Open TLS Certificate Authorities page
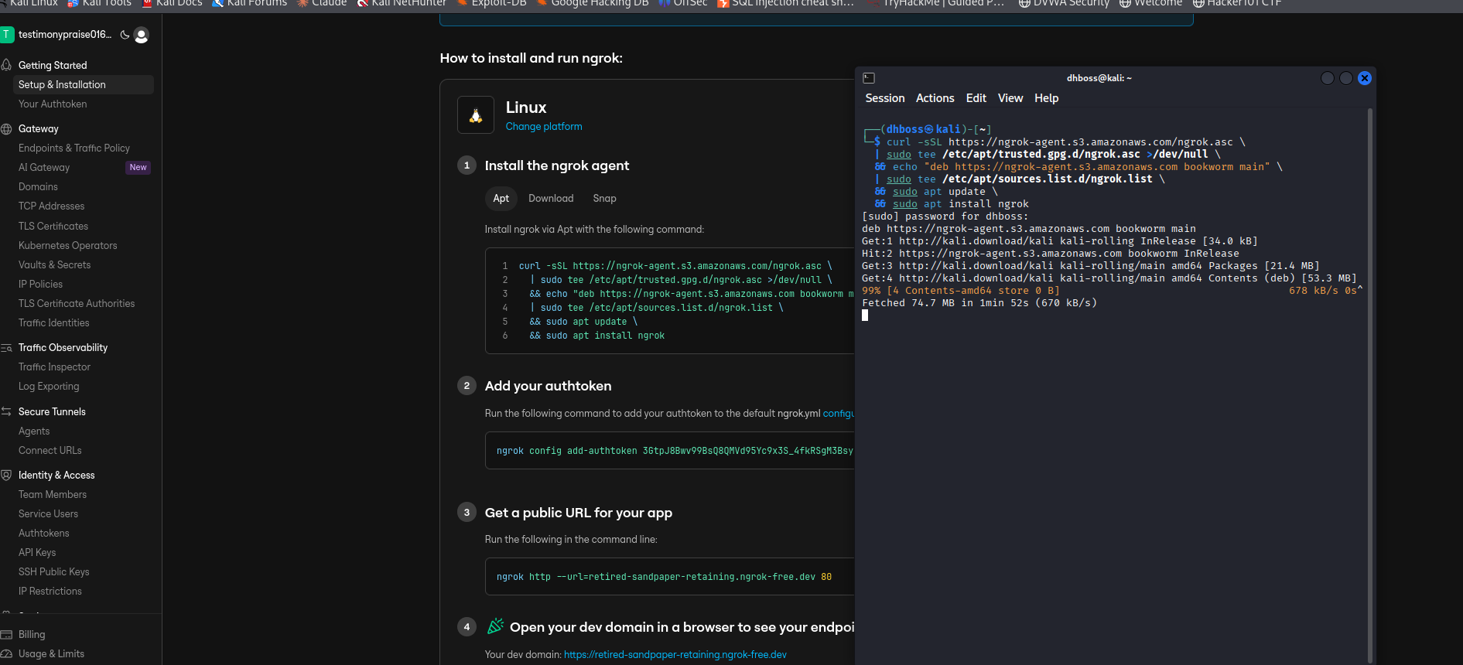Viewport: 1463px width, 665px height. [x=77, y=304]
